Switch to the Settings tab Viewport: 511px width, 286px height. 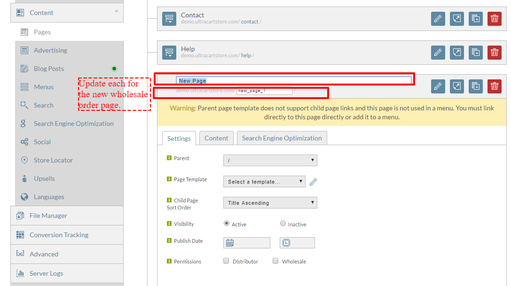[179, 139]
